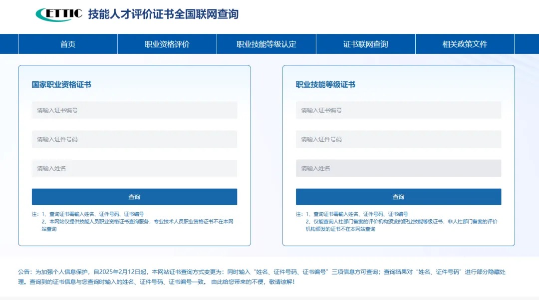Focus the 证书编号 field under 国家职业资格证书
Viewport: 539px width, 300px height.
coord(134,110)
